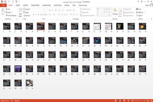
Task: Click PERSIAN language in status bar
Action: [x=17, y=100]
